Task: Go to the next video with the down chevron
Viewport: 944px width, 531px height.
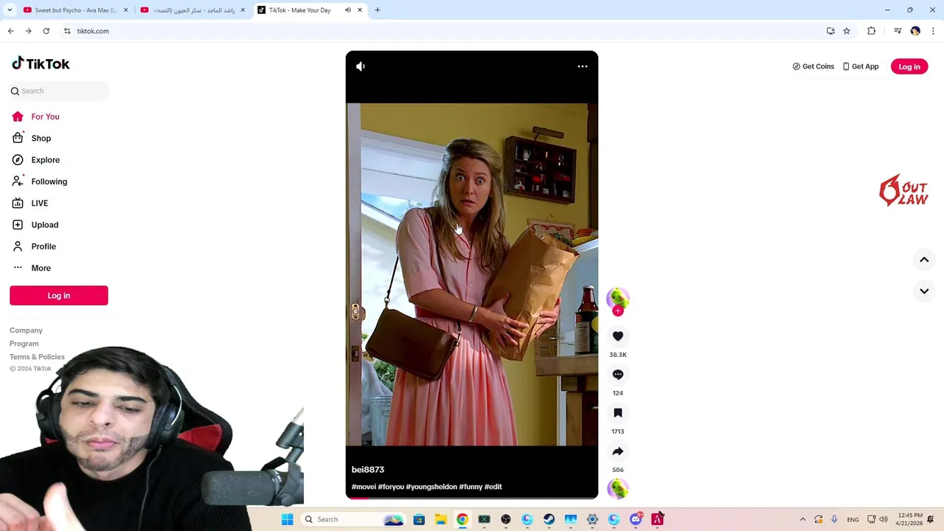Action: (x=924, y=291)
